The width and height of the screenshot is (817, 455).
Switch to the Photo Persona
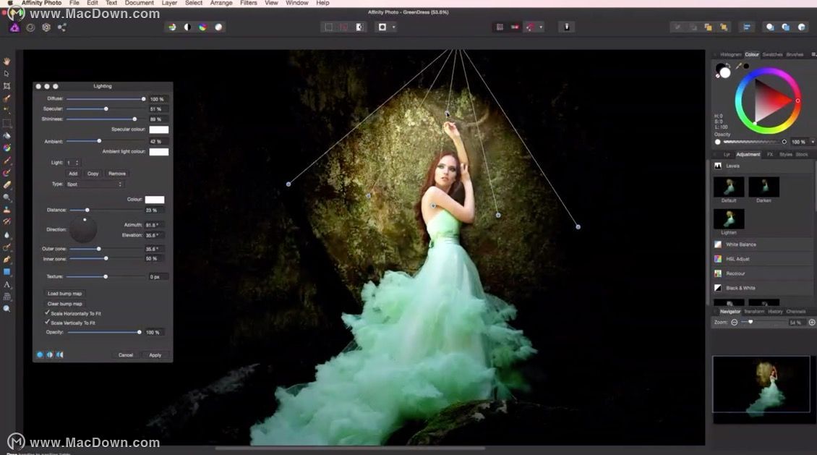(x=14, y=27)
